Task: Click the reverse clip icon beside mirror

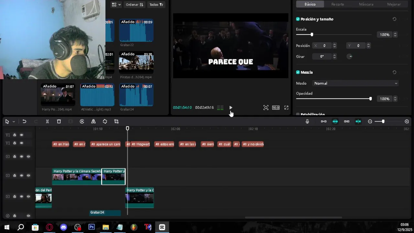Action: tap(82, 121)
